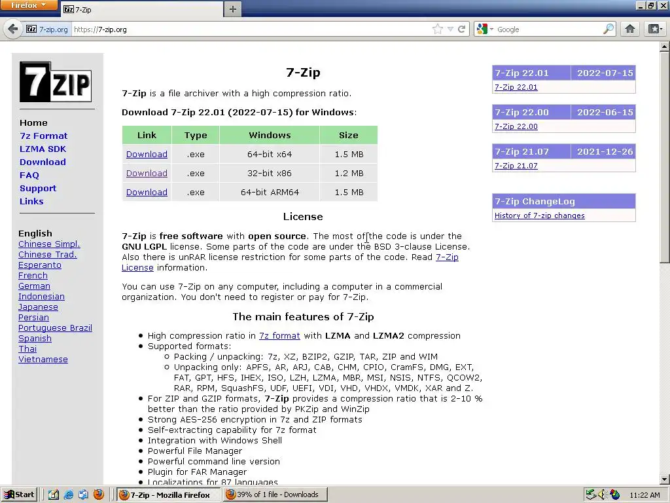The image size is (670, 503).
Task: Download the 64-bit x64 .exe
Action: (147, 154)
